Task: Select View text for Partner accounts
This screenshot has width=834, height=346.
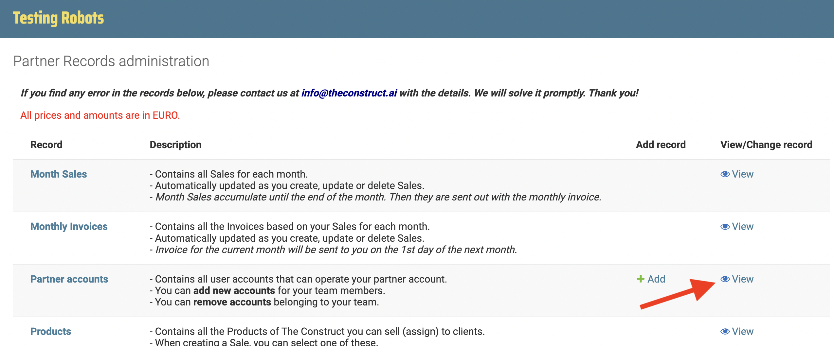Action: coord(743,279)
